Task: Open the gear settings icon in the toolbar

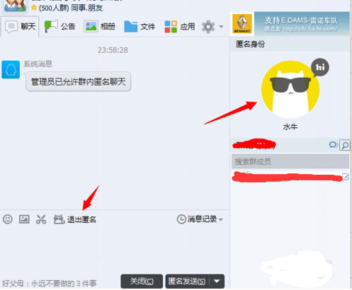Action: coord(208,26)
